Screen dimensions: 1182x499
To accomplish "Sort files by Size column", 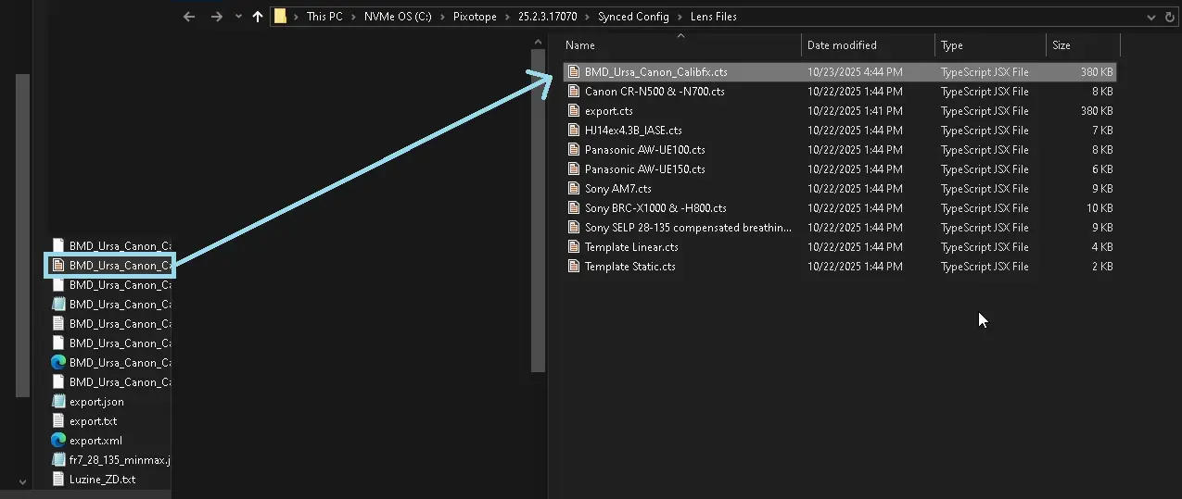I will (x=1061, y=45).
